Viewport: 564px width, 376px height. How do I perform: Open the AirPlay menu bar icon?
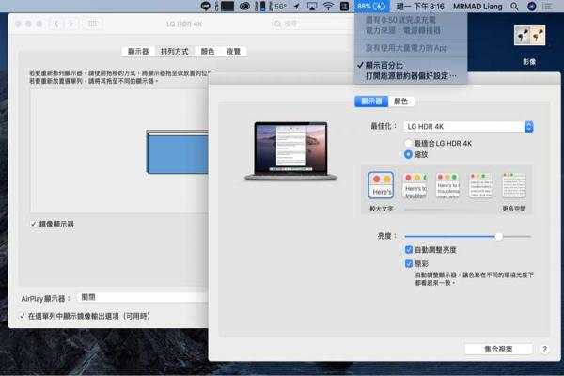tap(312, 7)
